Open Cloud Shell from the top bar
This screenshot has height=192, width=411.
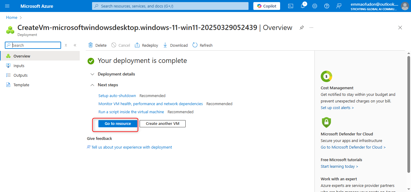point(291,6)
